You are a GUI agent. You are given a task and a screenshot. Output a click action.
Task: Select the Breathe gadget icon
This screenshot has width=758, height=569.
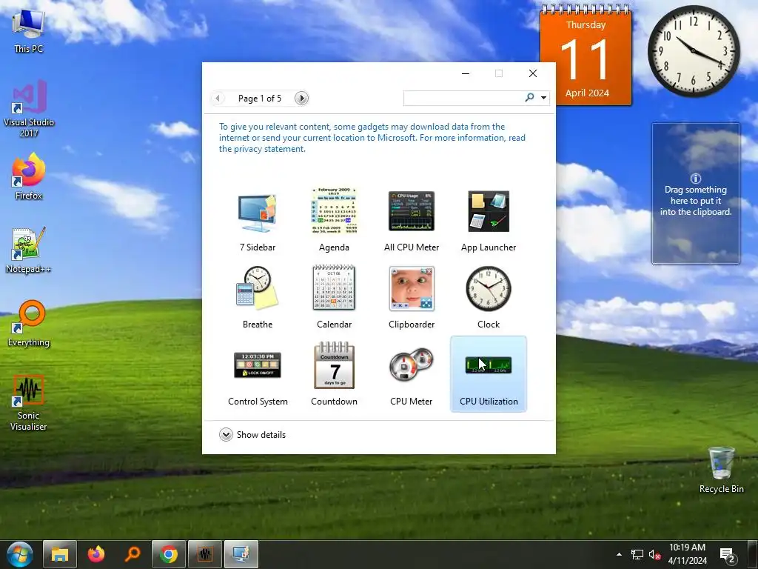click(257, 288)
